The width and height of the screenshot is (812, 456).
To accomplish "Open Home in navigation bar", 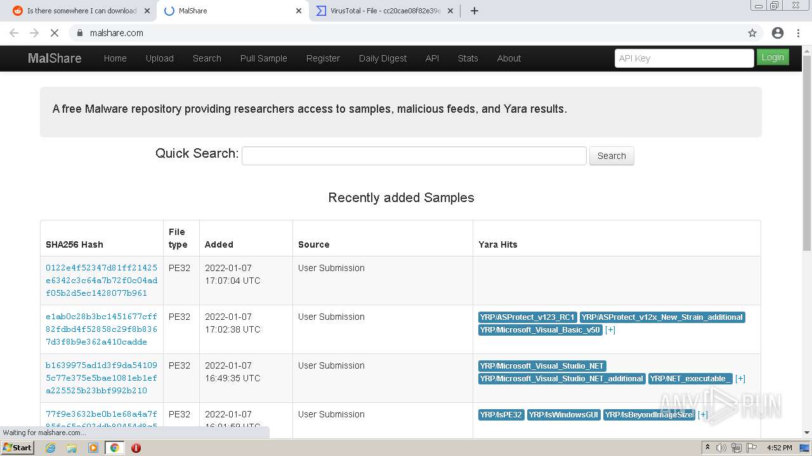I will 115,58.
